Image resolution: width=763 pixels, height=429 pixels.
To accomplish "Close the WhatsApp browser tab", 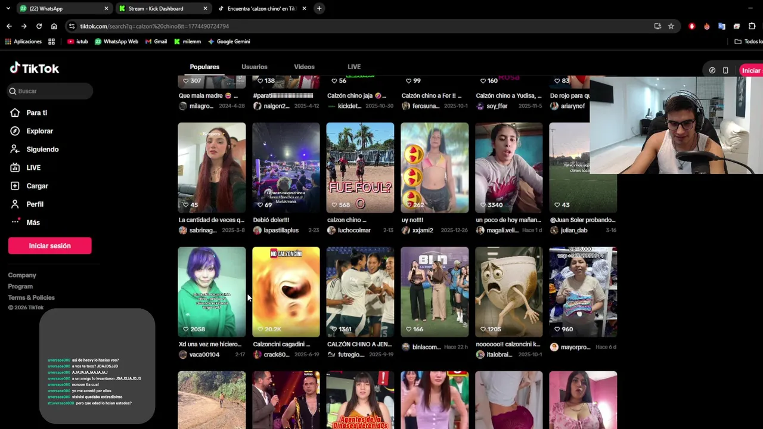I will [106, 8].
